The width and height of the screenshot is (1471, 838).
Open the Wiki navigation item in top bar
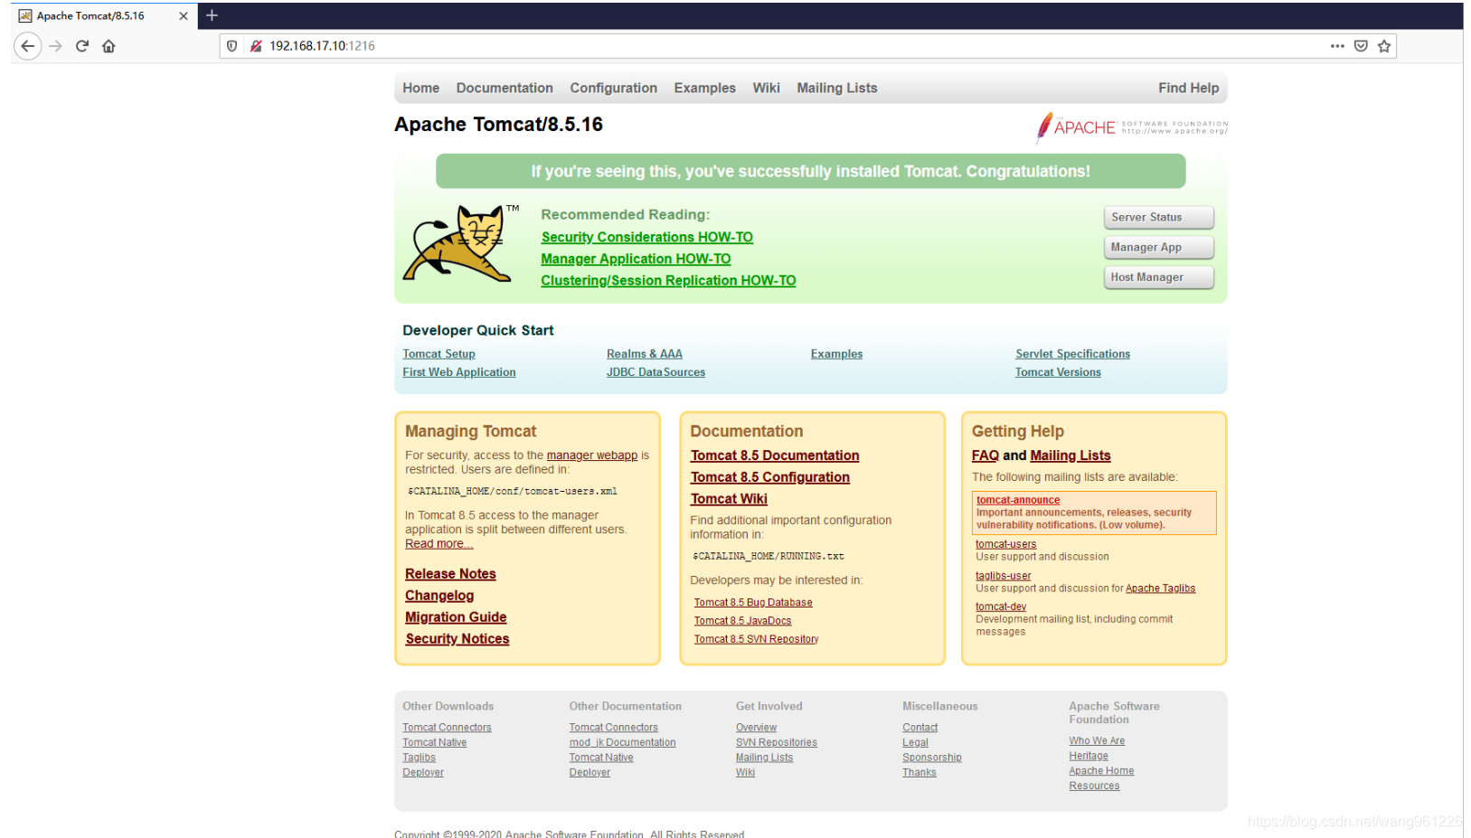coord(766,88)
